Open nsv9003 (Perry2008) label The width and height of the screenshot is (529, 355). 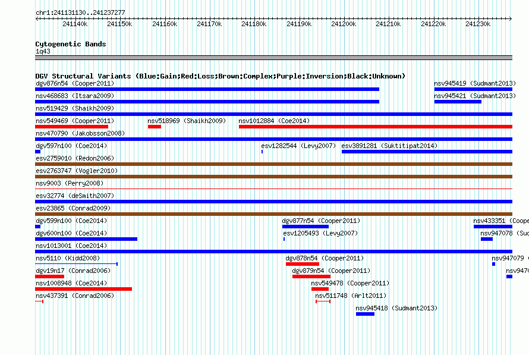(x=70, y=183)
